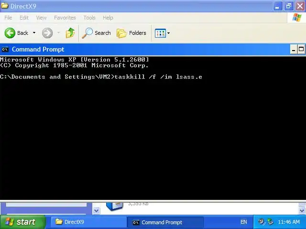Toggle the Folders pane
The height and width of the screenshot is (229, 306).
(x=131, y=33)
